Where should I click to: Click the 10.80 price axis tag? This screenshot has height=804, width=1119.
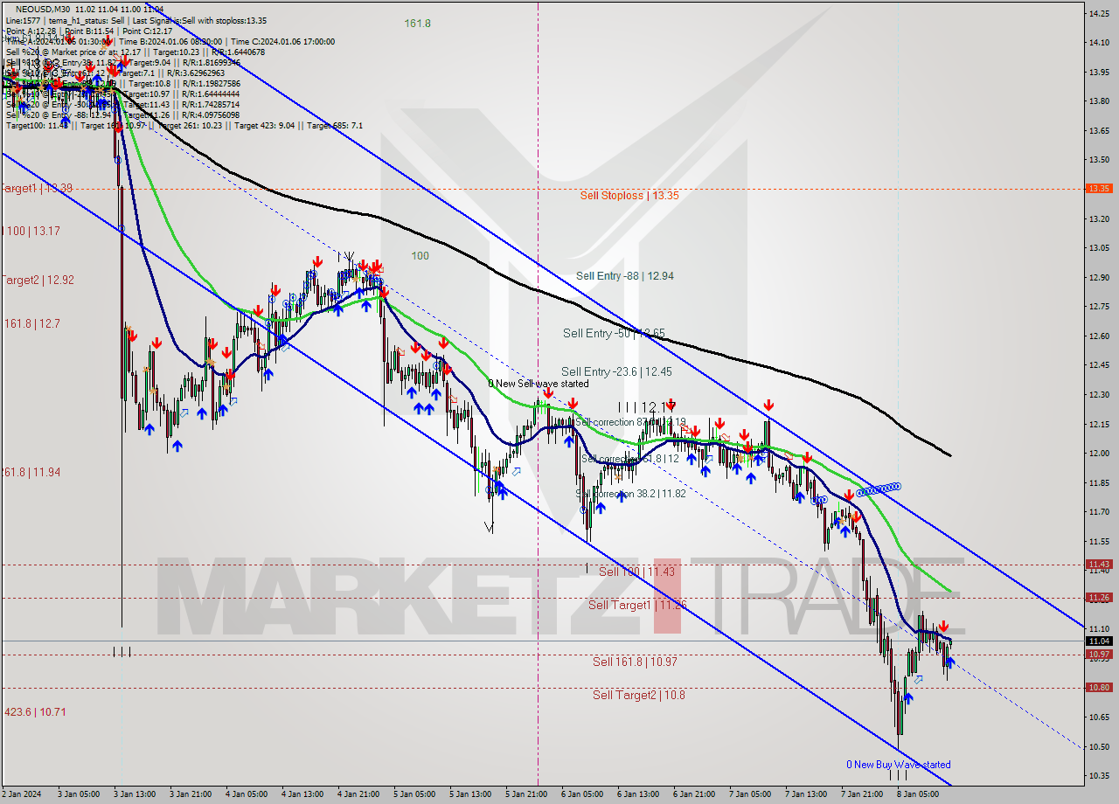tap(1098, 687)
